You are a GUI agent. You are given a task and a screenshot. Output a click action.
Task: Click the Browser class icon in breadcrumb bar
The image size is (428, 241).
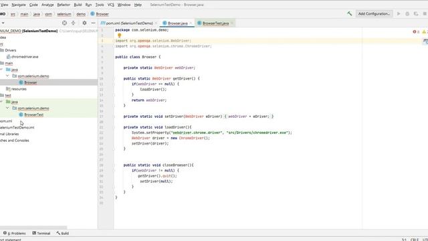92,13
